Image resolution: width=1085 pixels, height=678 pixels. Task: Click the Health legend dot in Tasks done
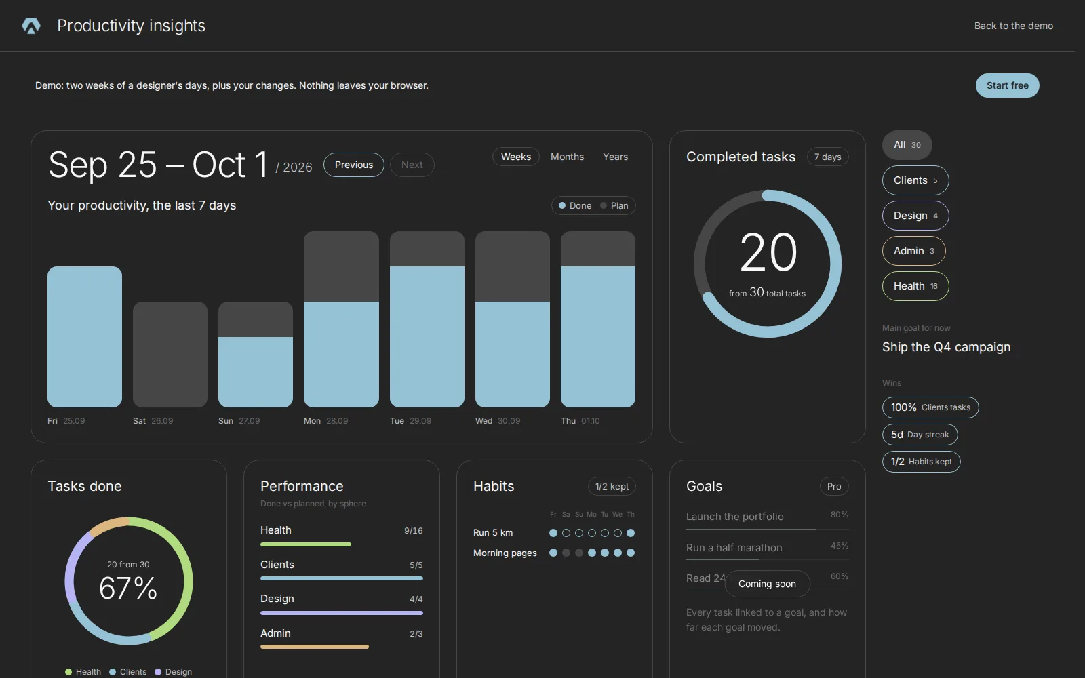68,672
